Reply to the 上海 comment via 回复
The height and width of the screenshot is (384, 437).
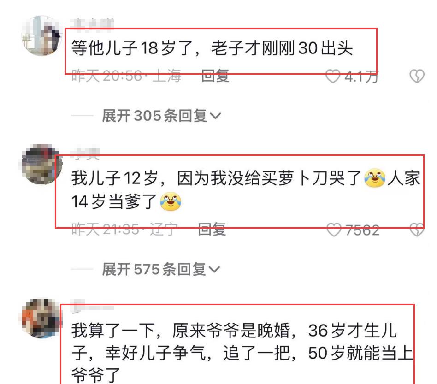point(215,76)
